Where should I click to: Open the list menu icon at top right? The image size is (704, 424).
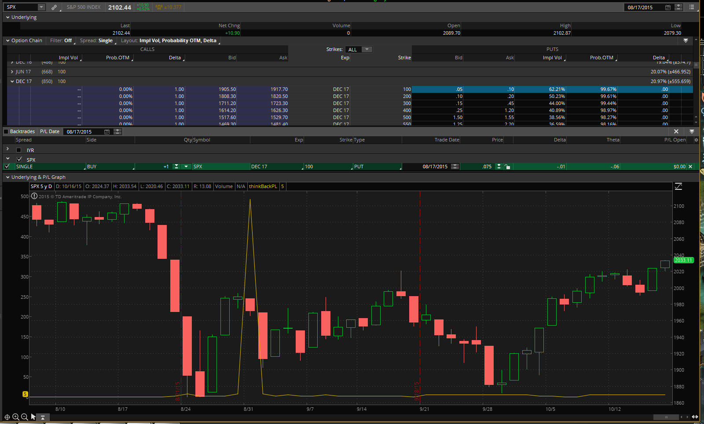click(x=692, y=7)
